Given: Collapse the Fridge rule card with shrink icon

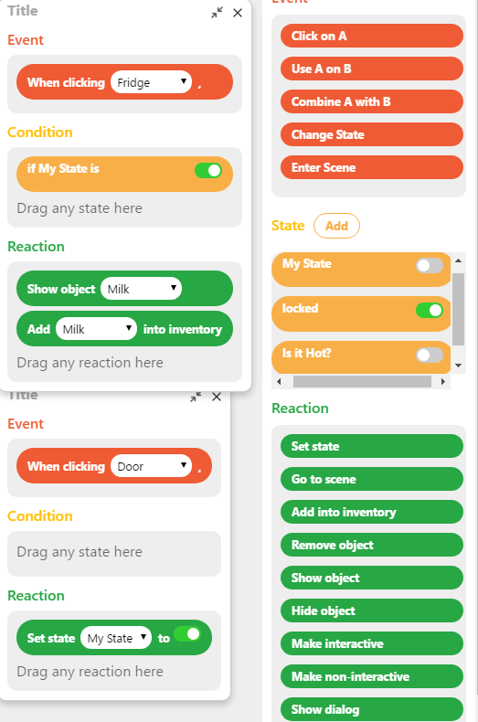Looking at the screenshot, I should click(217, 13).
